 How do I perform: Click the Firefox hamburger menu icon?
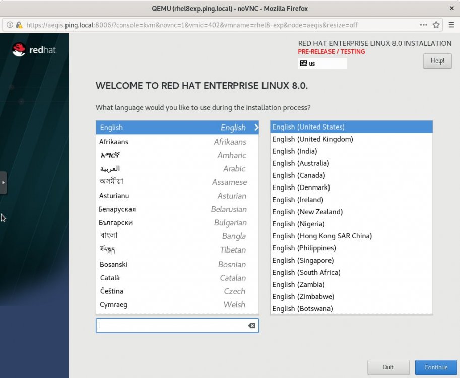click(x=451, y=25)
